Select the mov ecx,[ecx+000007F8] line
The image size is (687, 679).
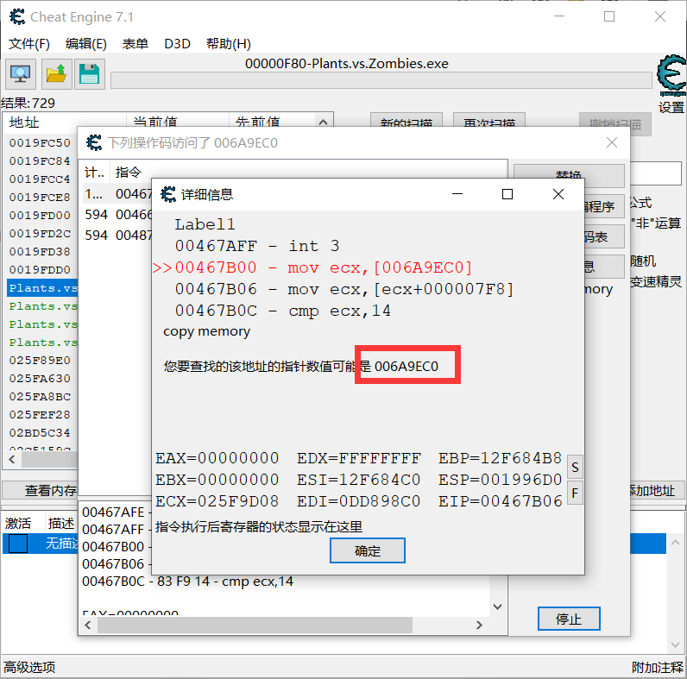point(344,289)
